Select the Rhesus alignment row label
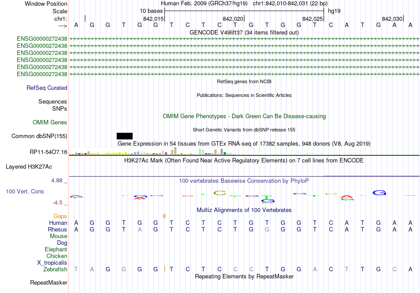This screenshot has width=420, height=293. (57, 229)
